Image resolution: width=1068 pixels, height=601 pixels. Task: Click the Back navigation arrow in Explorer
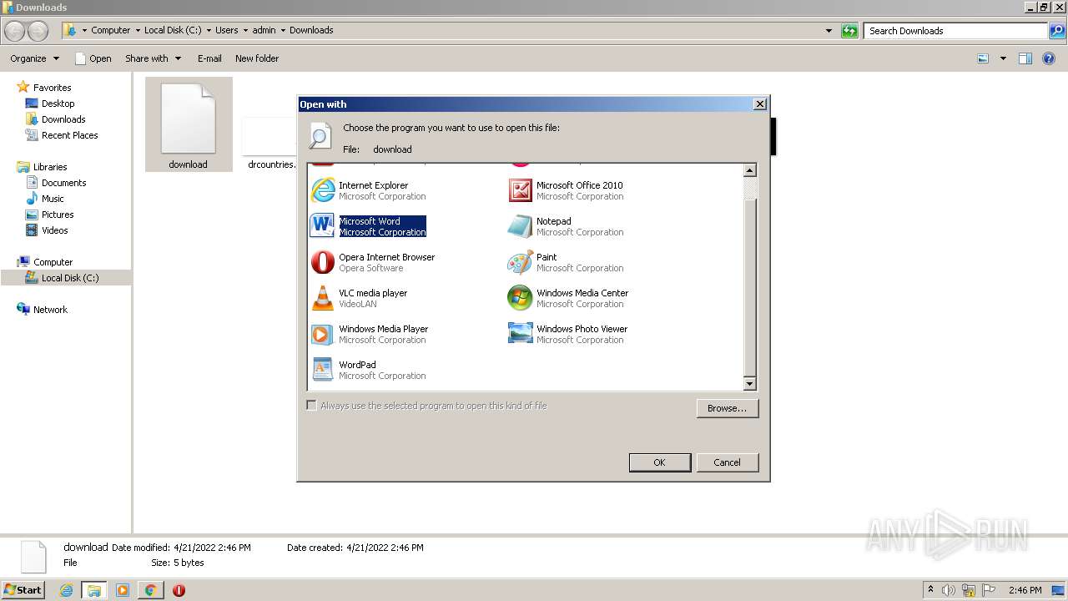[15, 31]
